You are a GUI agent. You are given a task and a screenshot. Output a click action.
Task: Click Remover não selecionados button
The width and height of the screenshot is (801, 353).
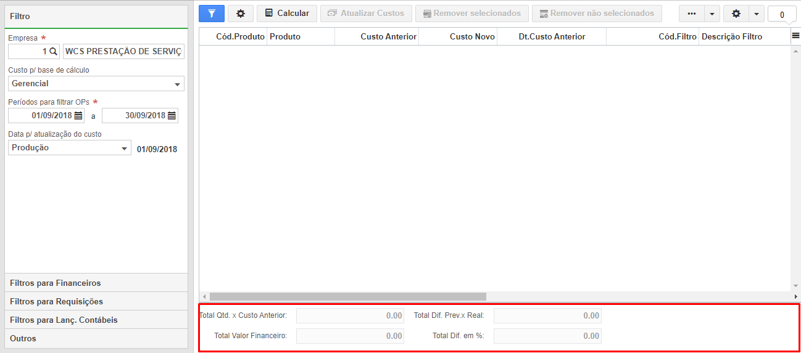point(597,14)
